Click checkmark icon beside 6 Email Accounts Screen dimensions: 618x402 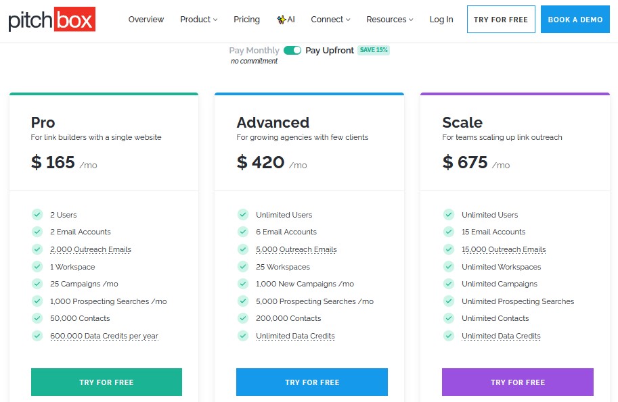[x=243, y=232]
